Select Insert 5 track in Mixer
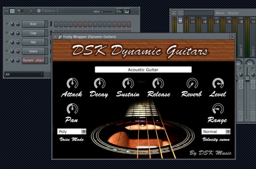Image resolution: width=256 pixels, height=169 pixels. coord(241,22)
